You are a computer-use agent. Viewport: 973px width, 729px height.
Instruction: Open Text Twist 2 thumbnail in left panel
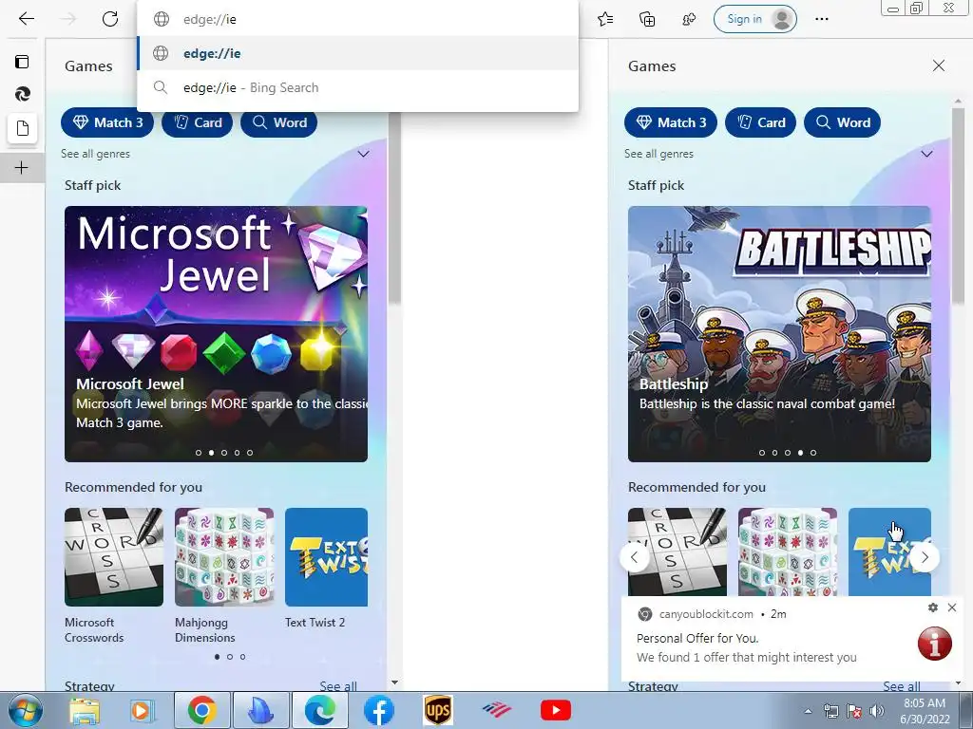click(x=327, y=556)
